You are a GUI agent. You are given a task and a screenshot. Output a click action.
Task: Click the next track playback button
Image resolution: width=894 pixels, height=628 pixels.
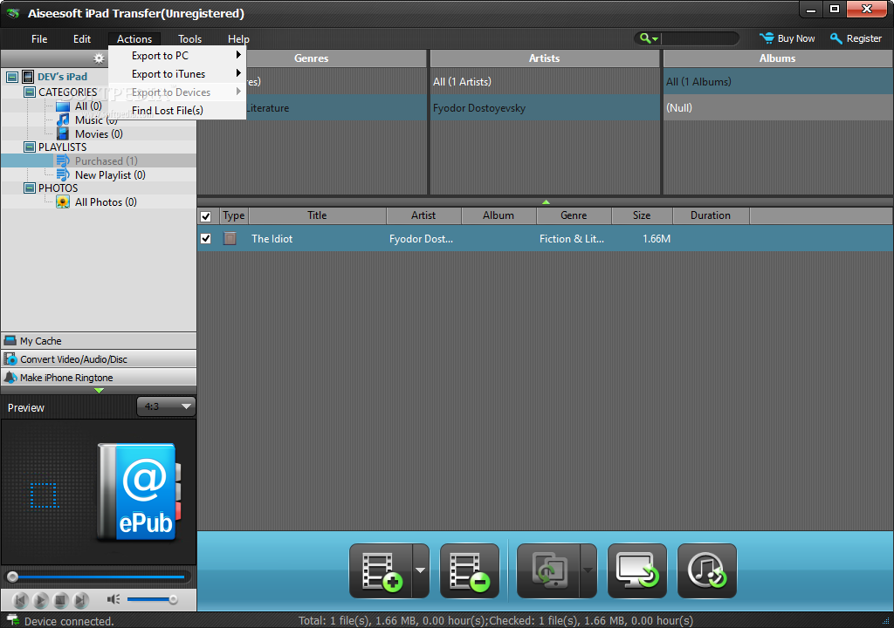pyautogui.click(x=81, y=599)
